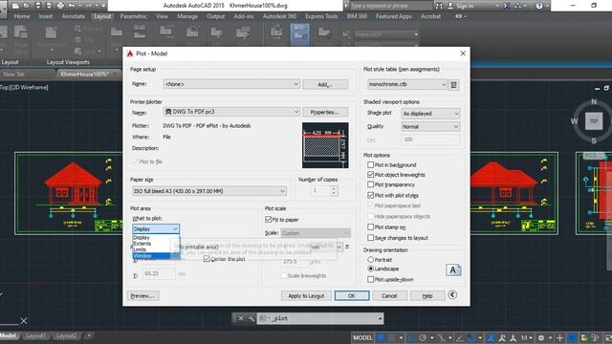Click the workspace switching gear in status bar
Viewport: 612px width, 344px height.
pos(541,337)
